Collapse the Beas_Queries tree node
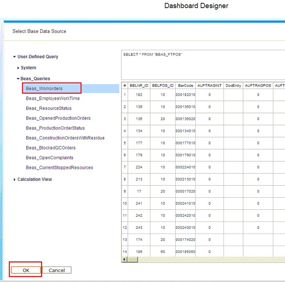The image size is (285, 283). 18,79
